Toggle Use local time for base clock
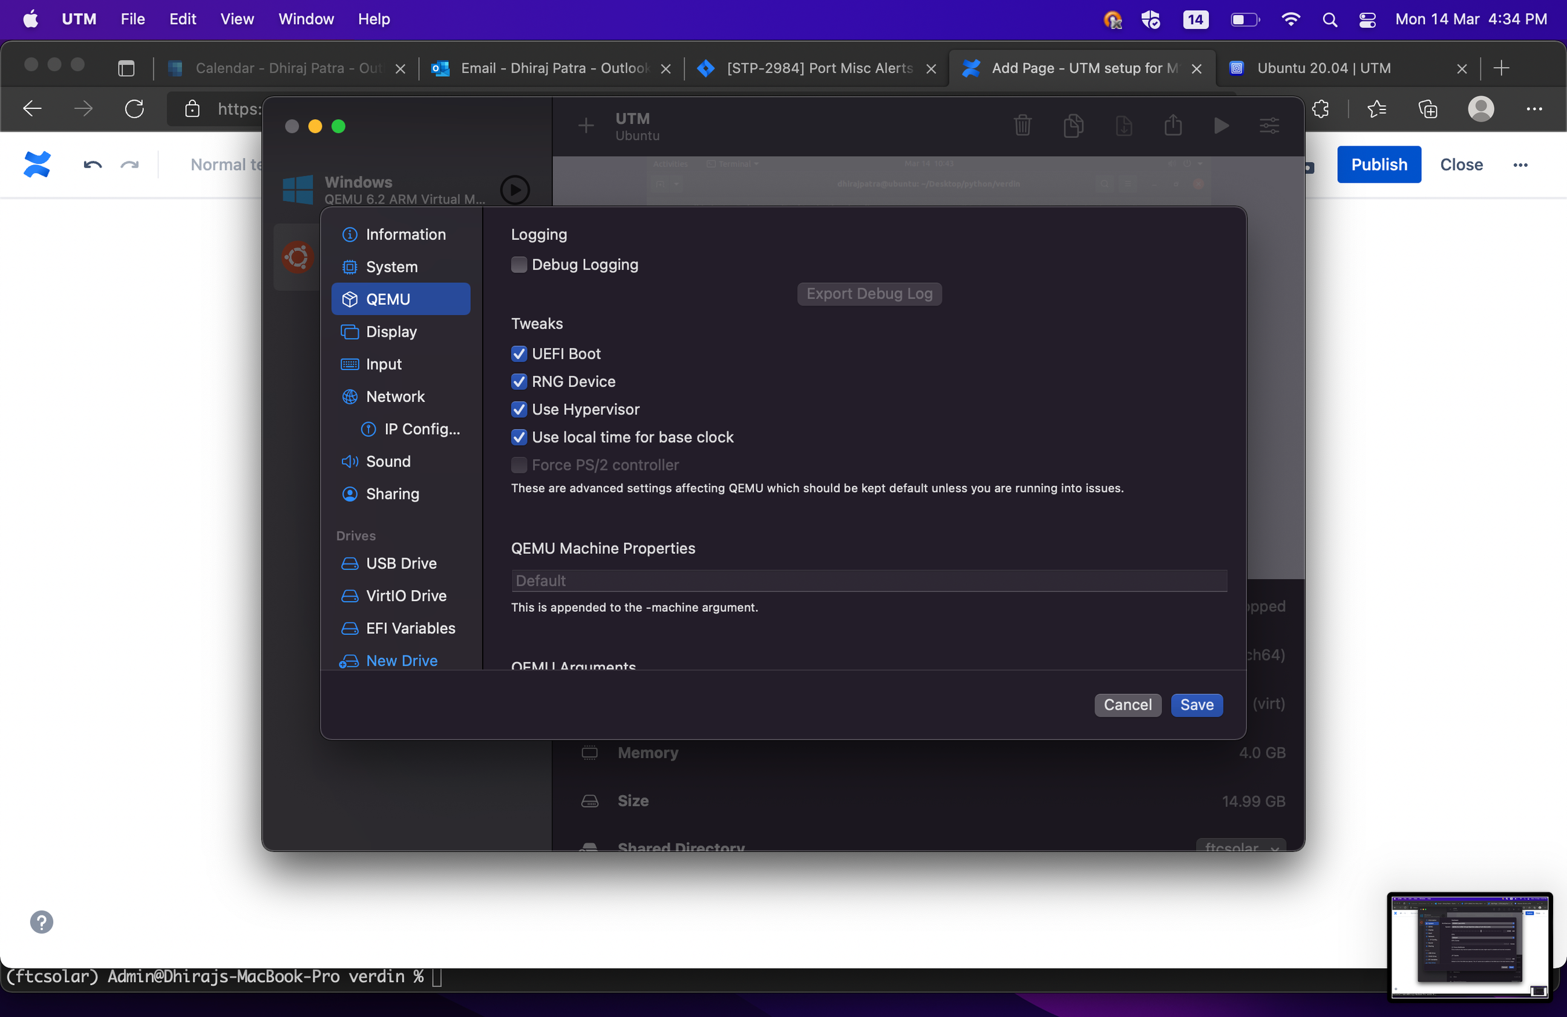 [519, 437]
